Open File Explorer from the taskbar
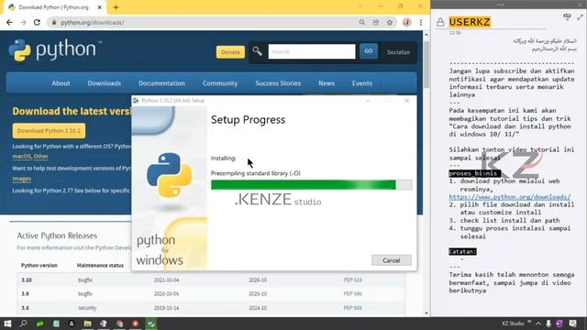This screenshot has height=330, width=587. click(x=88, y=324)
